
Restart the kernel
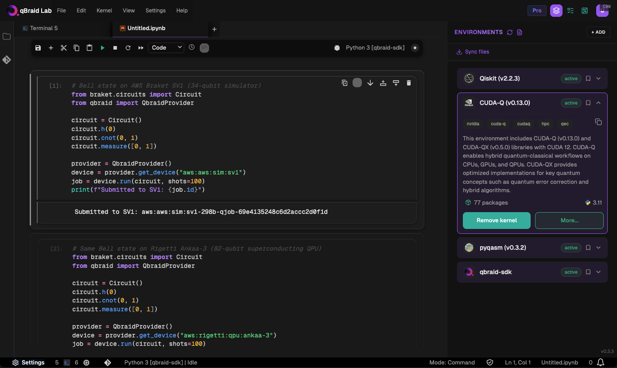pyautogui.click(x=128, y=48)
